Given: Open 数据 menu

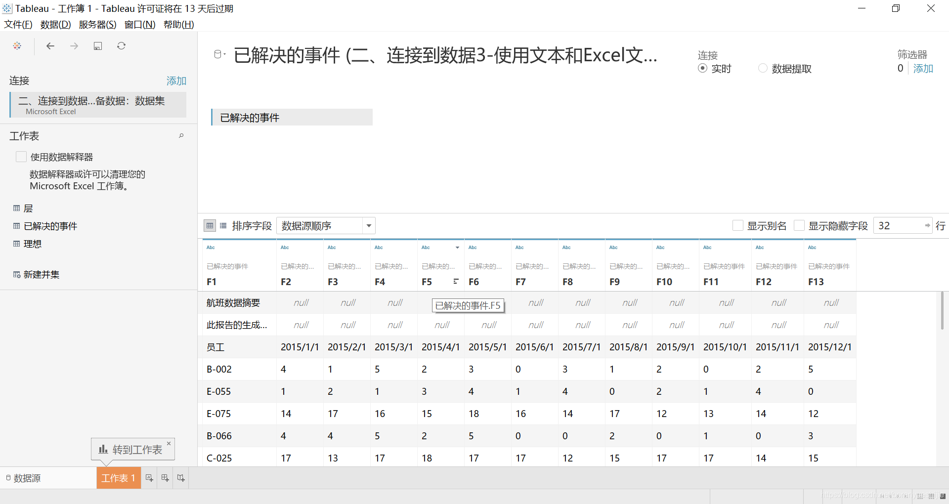Looking at the screenshot, I should 55,25.
